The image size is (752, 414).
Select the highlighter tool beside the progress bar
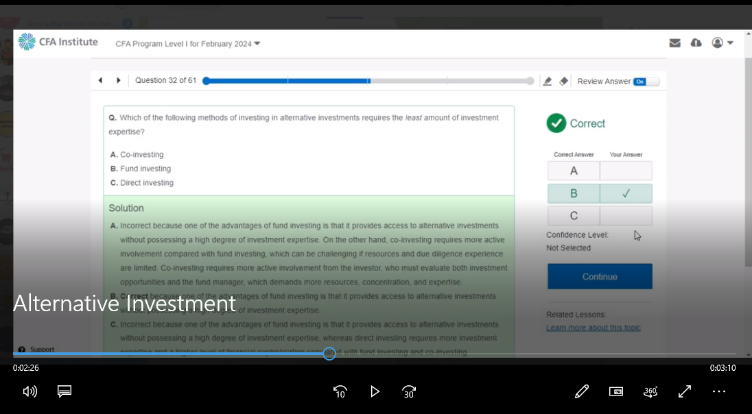coord(548,81)
